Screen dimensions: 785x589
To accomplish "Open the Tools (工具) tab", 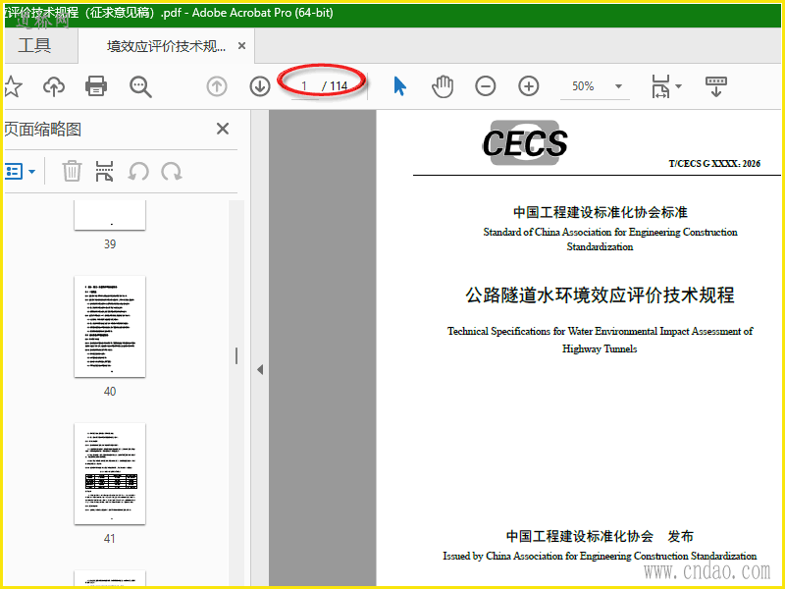I will point(34,45).
